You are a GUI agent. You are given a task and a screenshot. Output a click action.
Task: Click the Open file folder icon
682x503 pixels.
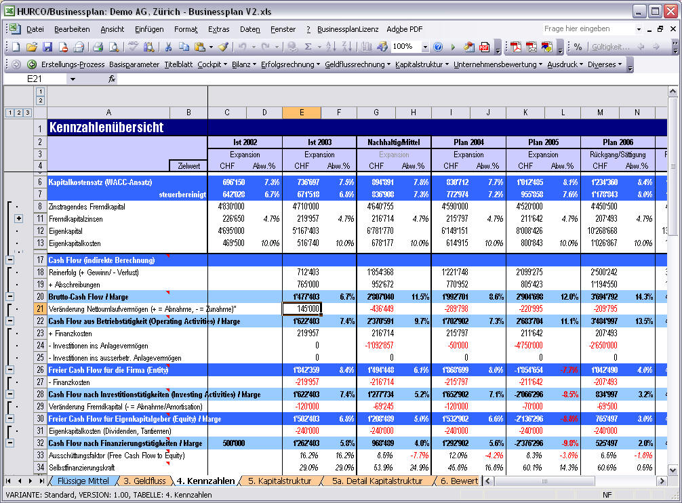click(32, 47)
